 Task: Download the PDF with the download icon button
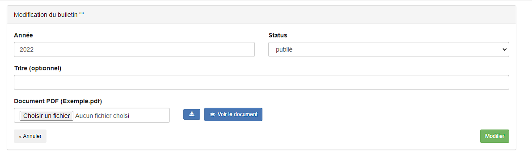point(192,114)
